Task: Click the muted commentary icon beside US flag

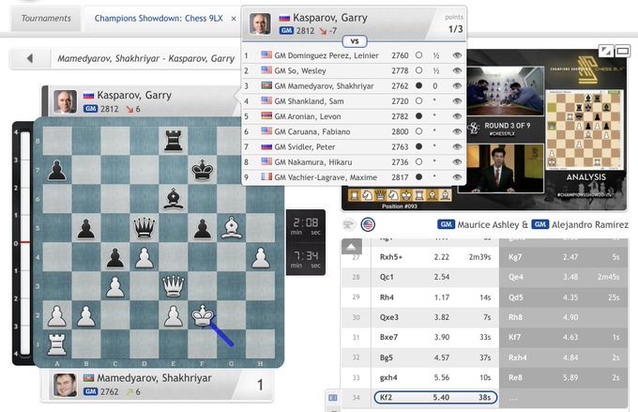Action: pyautogui.click(x=349, y=224)
